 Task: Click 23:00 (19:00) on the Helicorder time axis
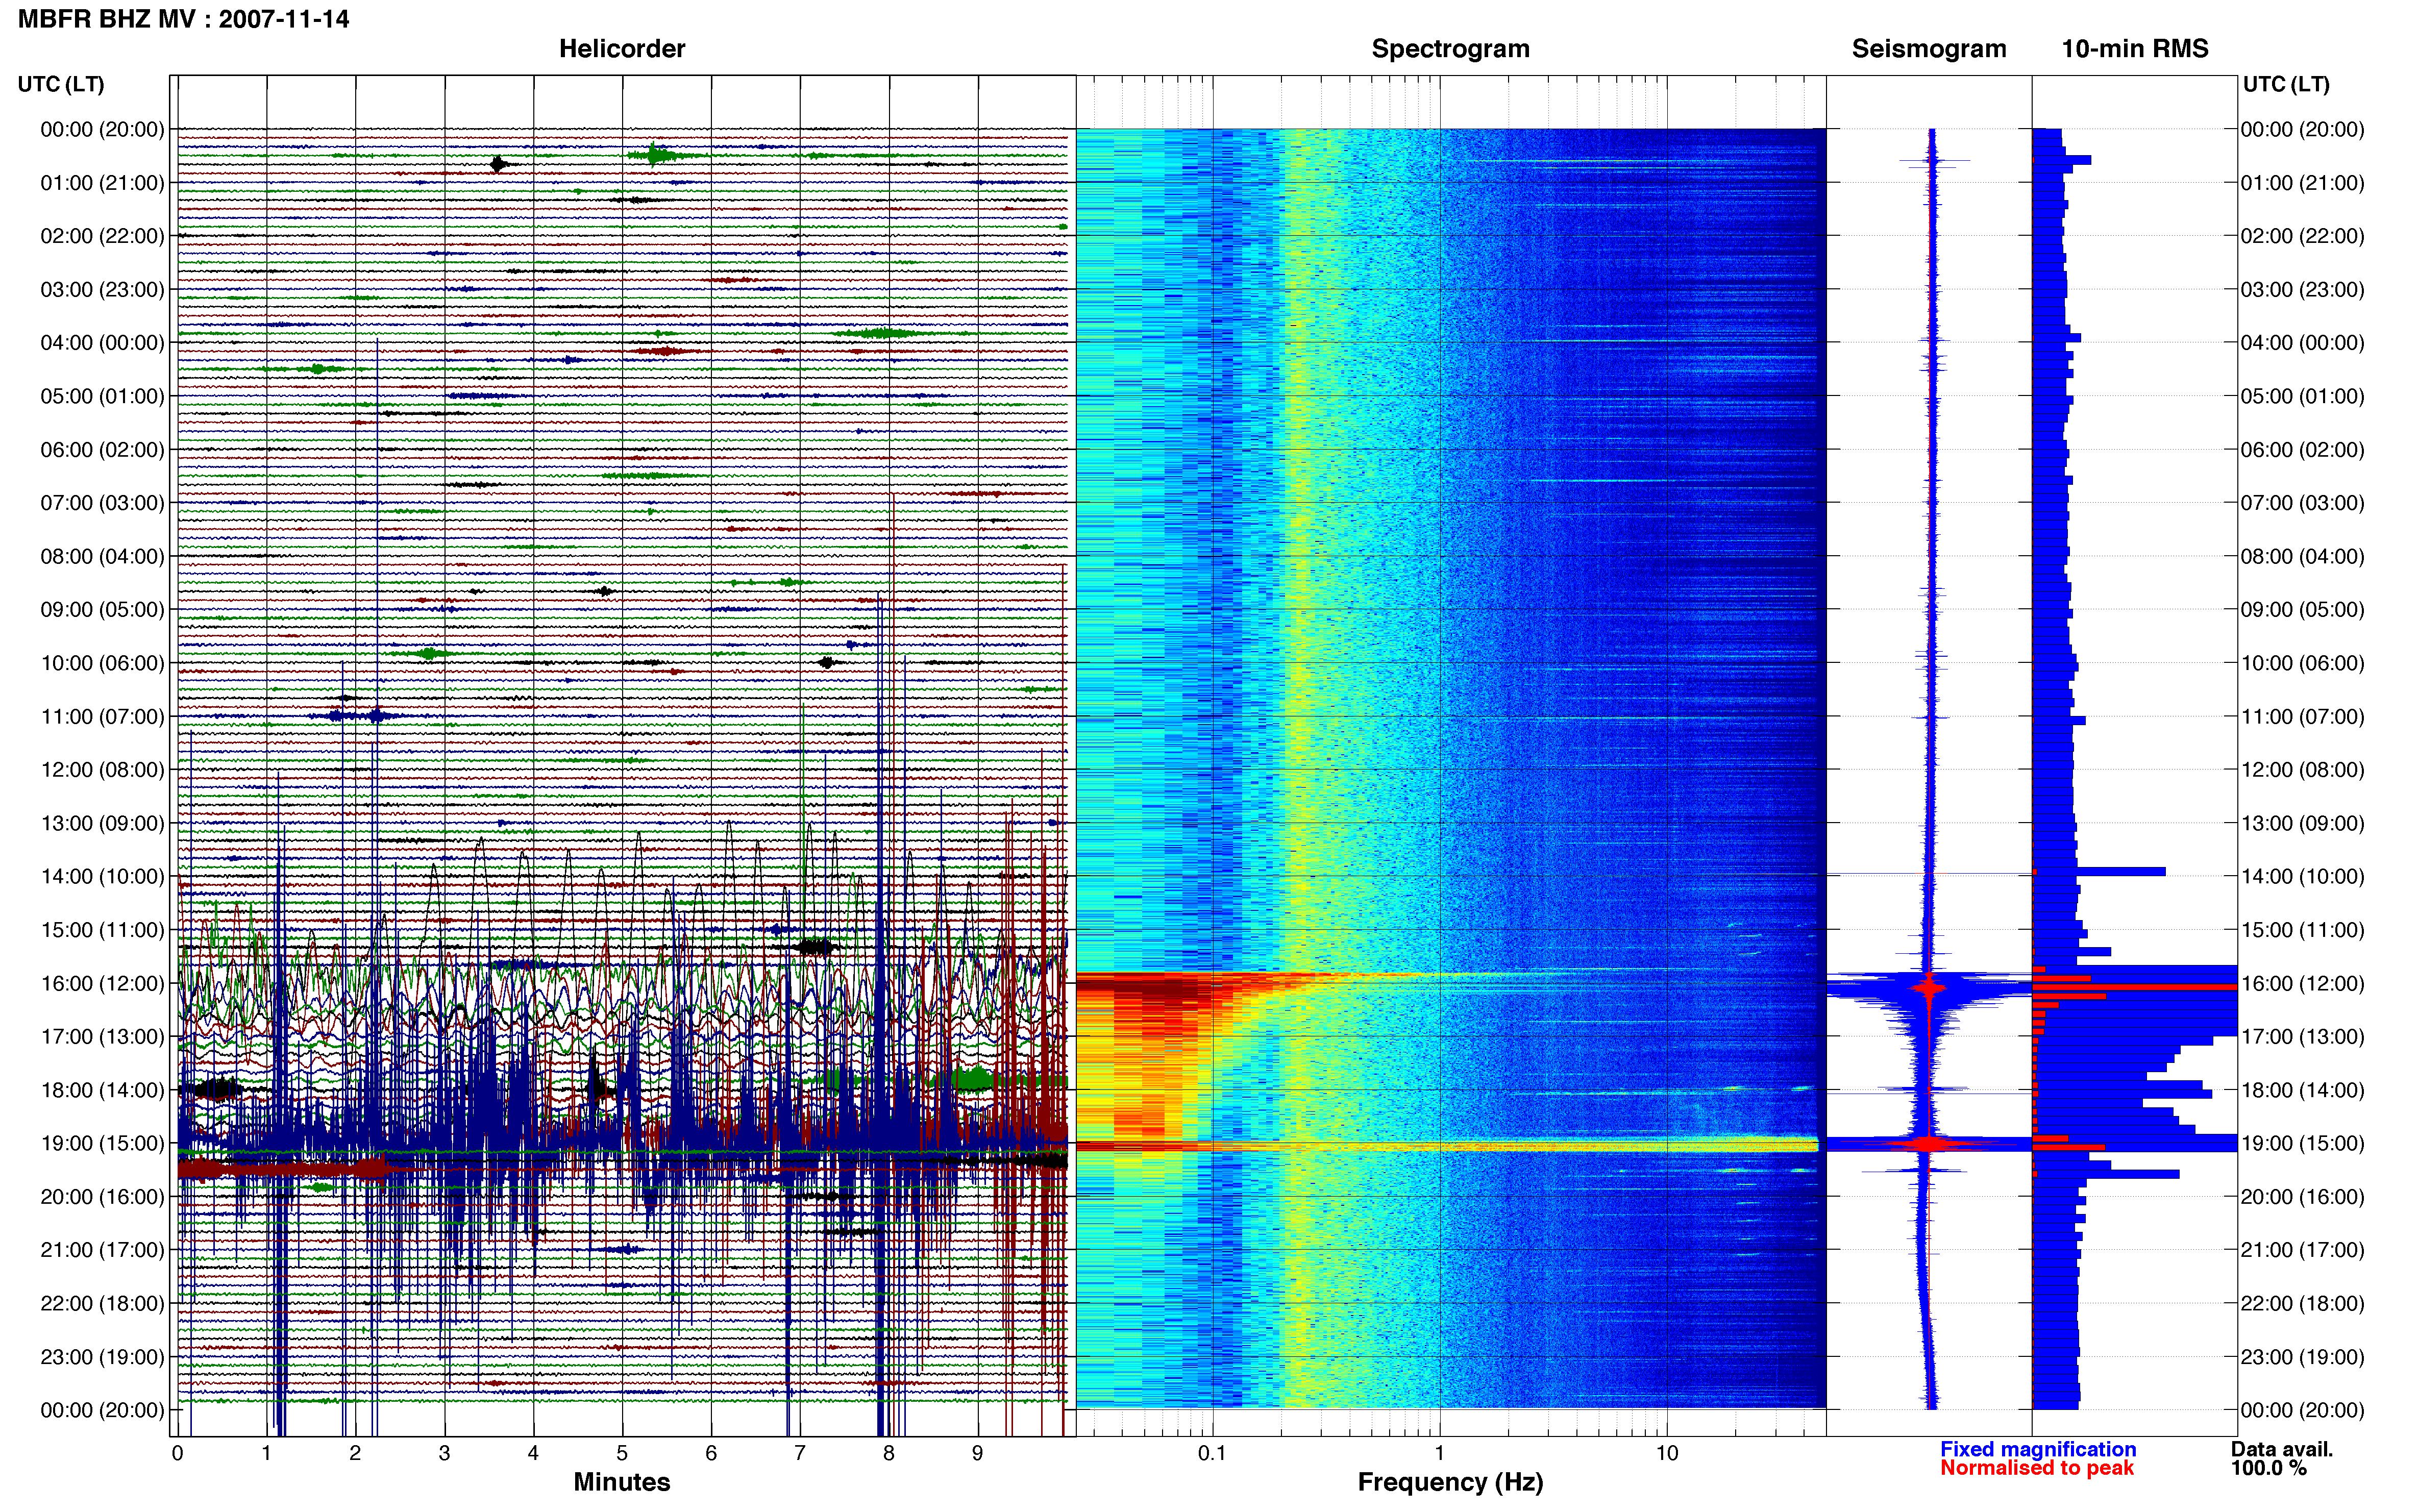click(102, 1357)
